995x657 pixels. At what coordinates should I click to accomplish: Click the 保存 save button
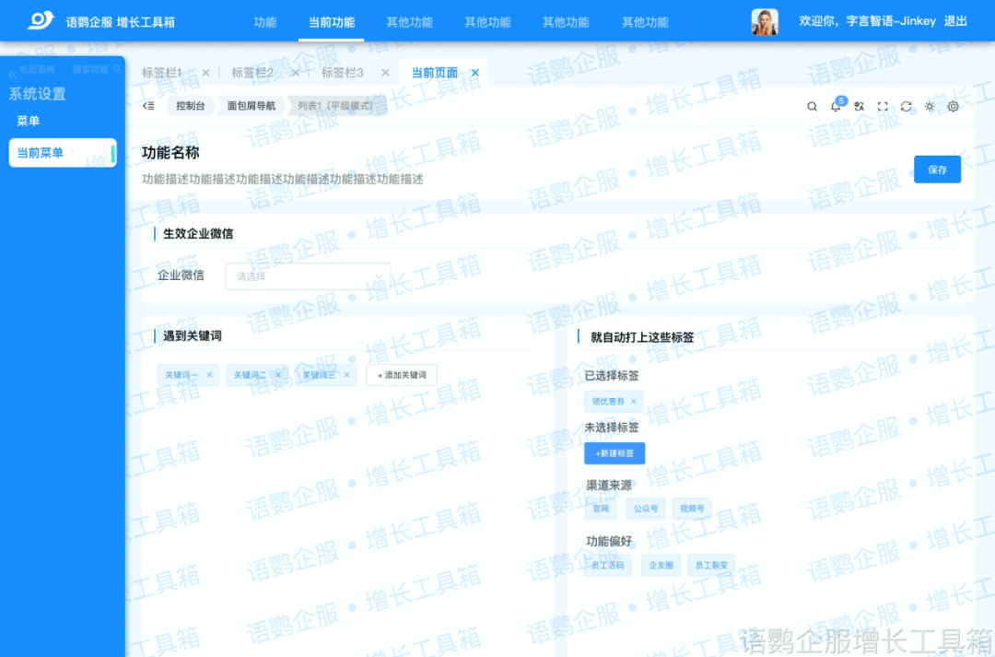click(937, 169)
